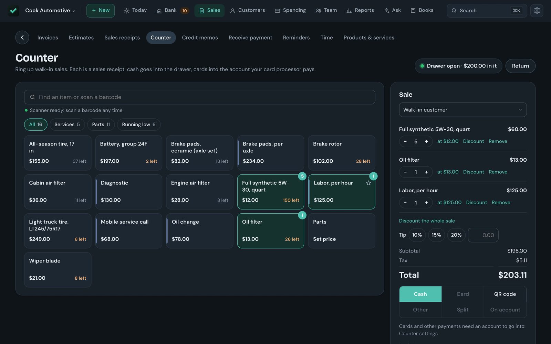Add Battery, group 24F to sale
Image resolution: width=551 pixels, height=344 pixels.
click(129, 153)
